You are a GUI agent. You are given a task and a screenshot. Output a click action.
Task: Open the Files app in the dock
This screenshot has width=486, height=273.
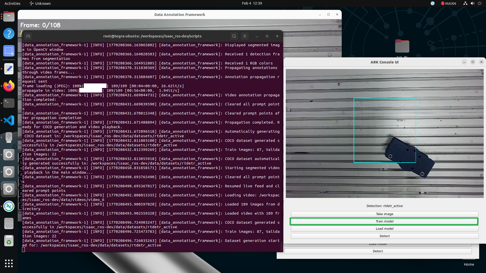click(9, 16)
